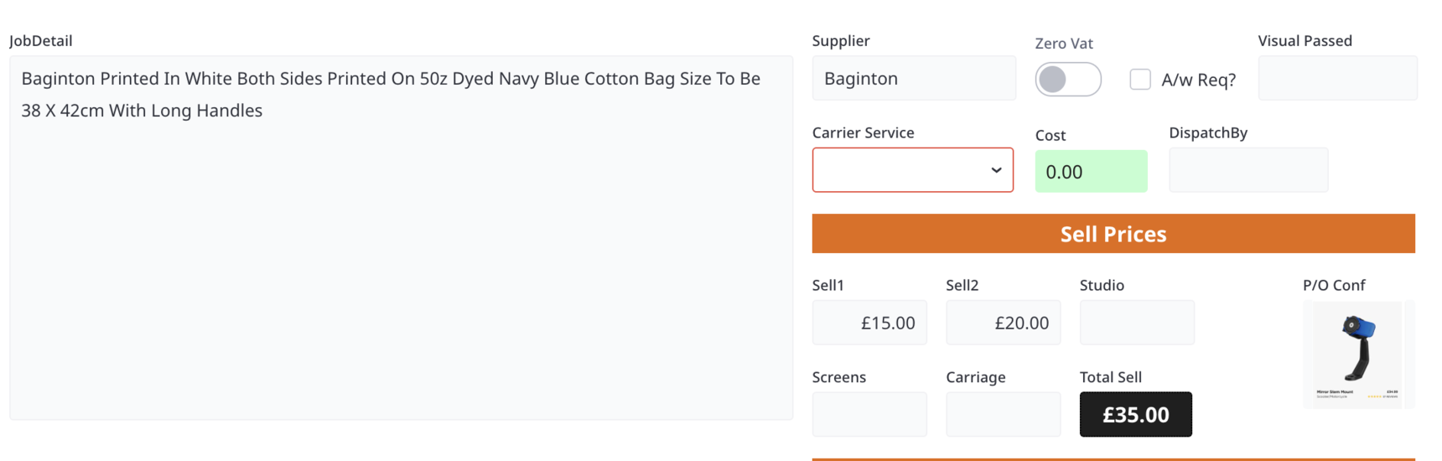This screenshot has width=1442, height=461.
Task: Open the P/O Conf product thumbnail
Action: tap(1357, 354)
